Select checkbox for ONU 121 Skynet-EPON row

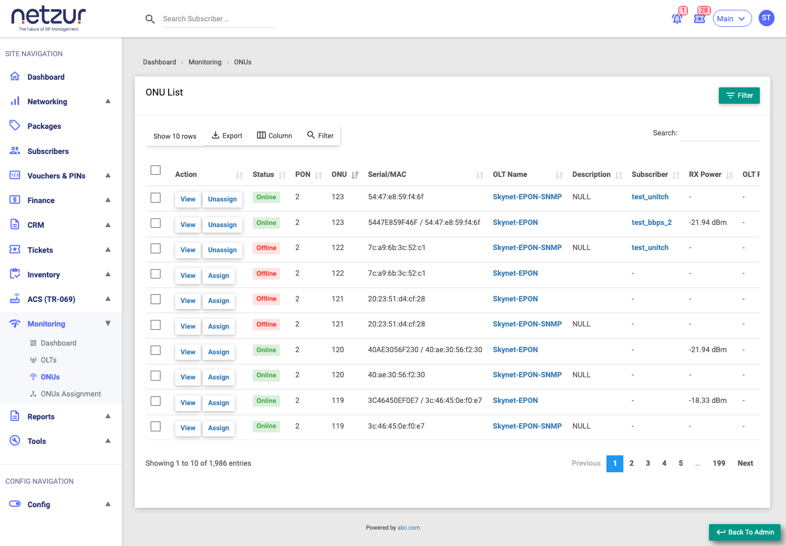(156, 299)
